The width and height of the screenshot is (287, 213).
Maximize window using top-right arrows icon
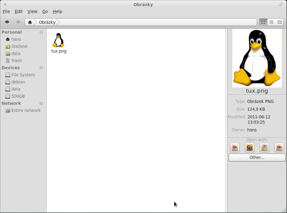click(281, 5)
